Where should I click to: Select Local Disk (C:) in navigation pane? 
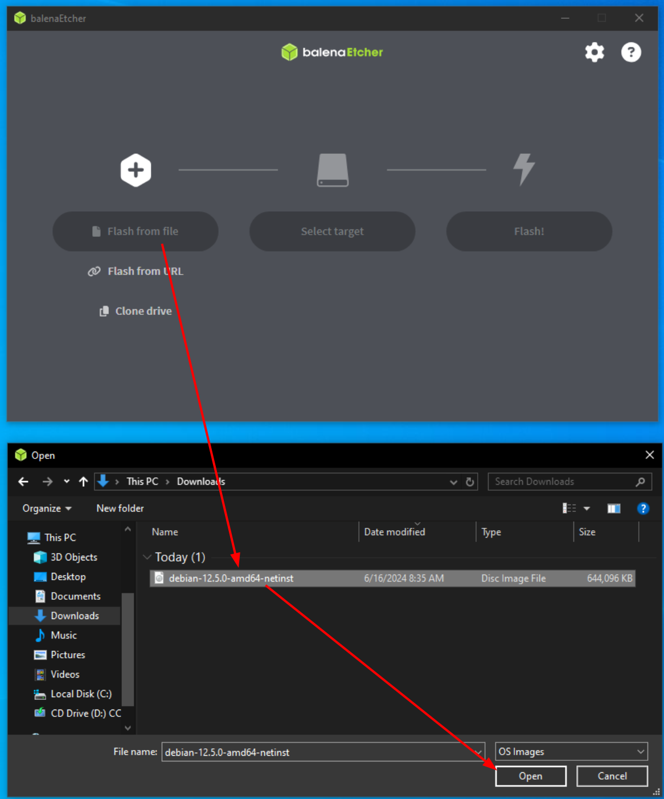[81, 694]
